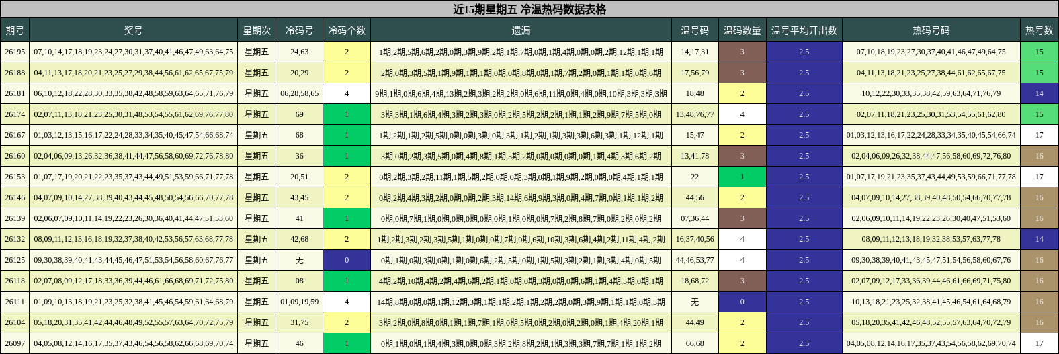The width and height of the screenshot is (1059, 354).
Task: Click average value 2.5 in row 26132
Action: coord(804,239)
